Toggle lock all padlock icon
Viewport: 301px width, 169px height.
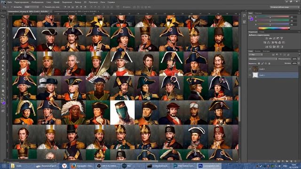[269, 63]
